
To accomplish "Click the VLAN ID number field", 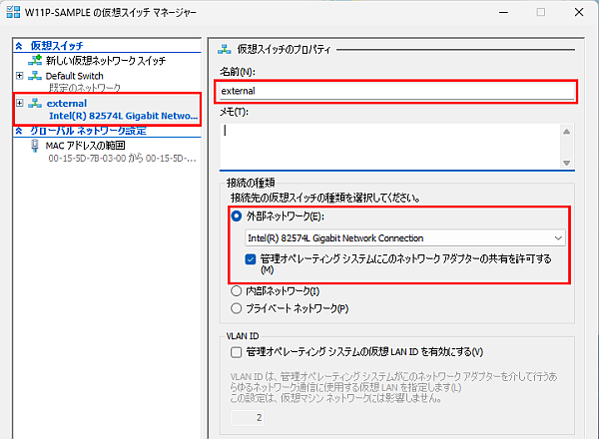I will click(x=248, y=417).
